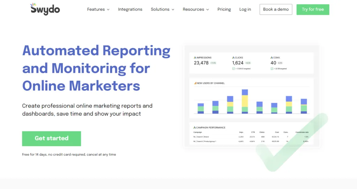
Task: Click percentage badge next to 1,624
Action: click(248, 63)
